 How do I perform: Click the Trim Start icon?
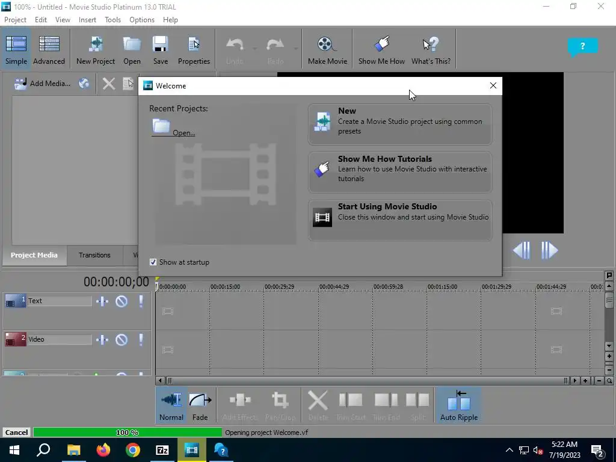point(351,405)
